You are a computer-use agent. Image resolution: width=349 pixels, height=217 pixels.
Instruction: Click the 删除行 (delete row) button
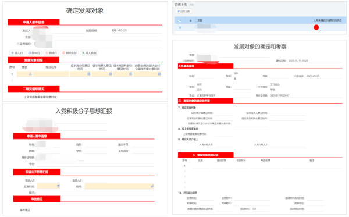tap(51, 53)
